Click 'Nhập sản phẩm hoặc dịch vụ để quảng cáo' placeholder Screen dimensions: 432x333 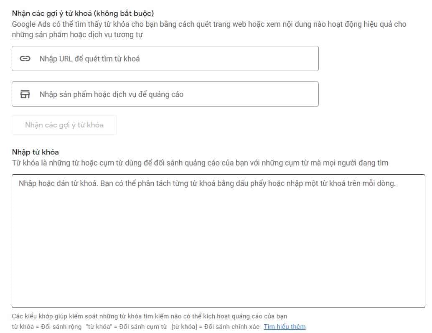point(111,94)
